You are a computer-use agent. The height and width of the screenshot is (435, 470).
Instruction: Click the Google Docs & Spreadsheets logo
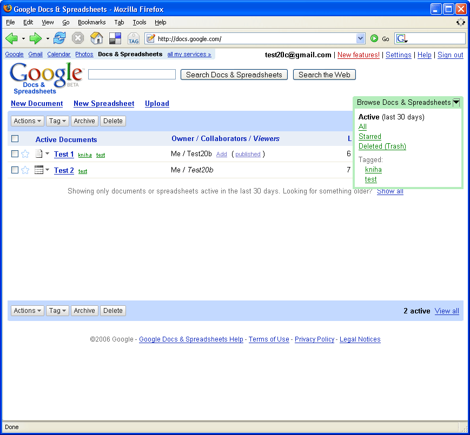(x=45, y=78)
